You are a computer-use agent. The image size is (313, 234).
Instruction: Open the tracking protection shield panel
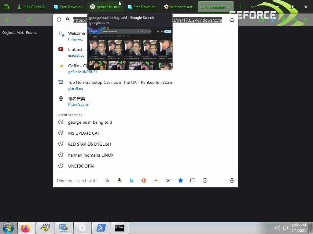coord(59,20)
